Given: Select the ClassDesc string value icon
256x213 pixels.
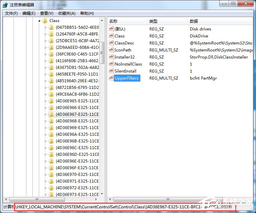Looking at the screenshot, I should click(111, 43).
